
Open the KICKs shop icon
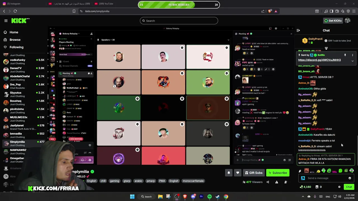317,187
